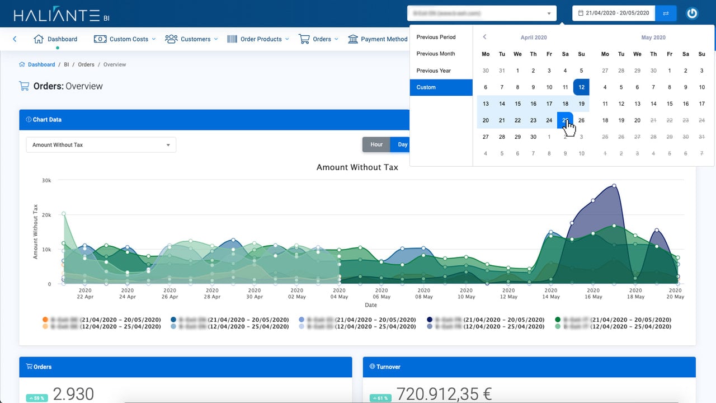Click the power logout icon

point(692,13)
